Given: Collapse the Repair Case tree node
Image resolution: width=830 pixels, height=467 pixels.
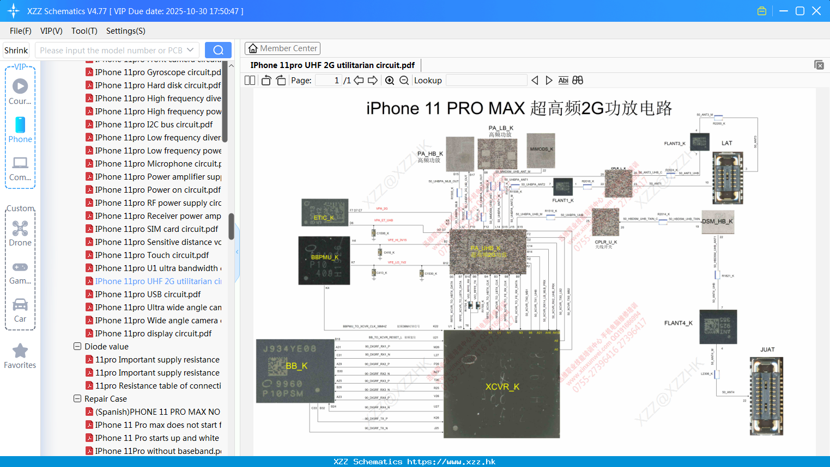Looking at the screenshot, I should pyautogui.click(x=77, y=398).
